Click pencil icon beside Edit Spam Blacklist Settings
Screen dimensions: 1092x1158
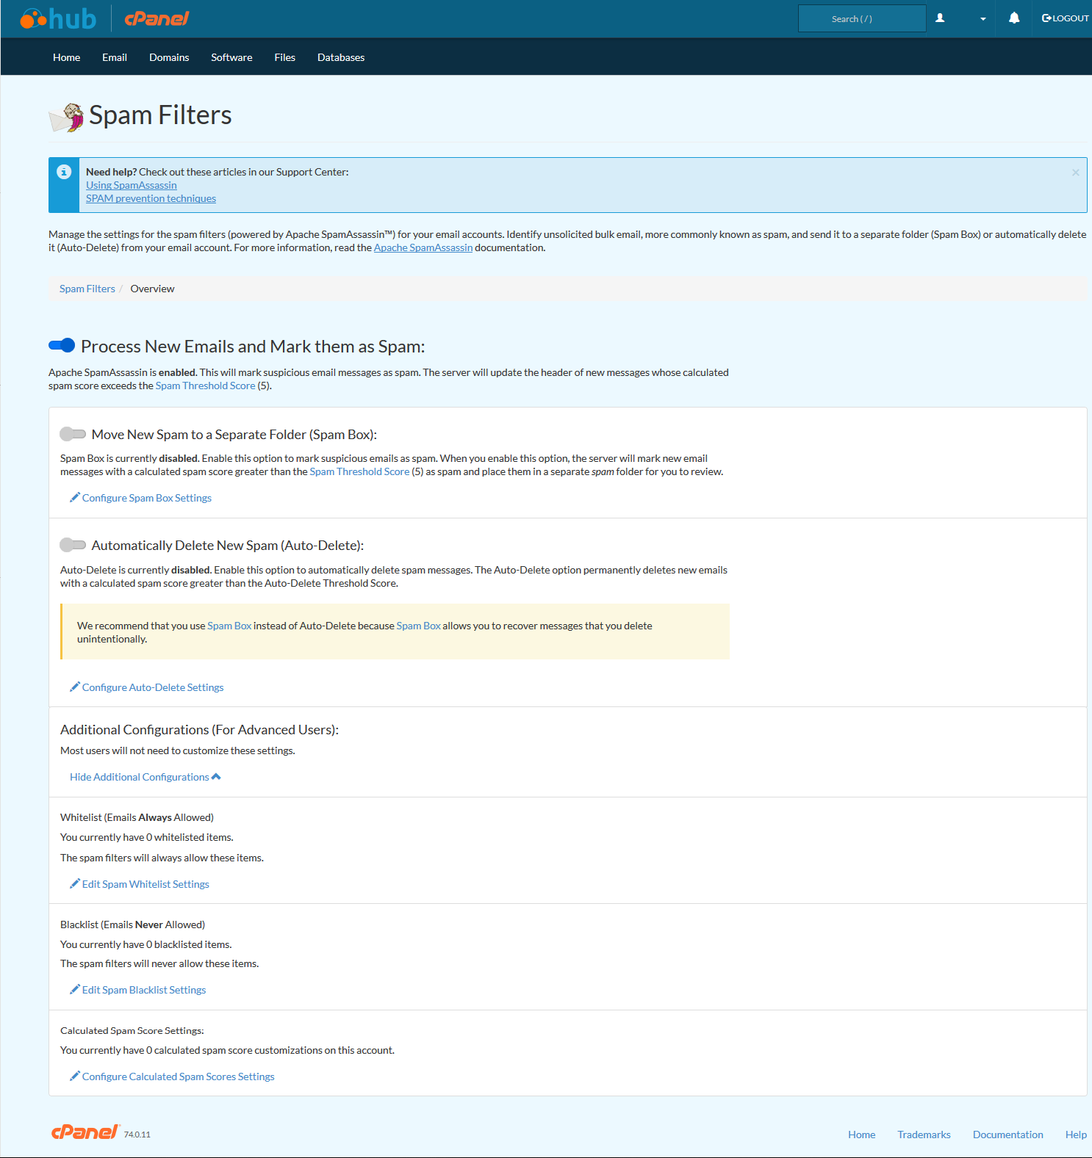coord(74,990)
